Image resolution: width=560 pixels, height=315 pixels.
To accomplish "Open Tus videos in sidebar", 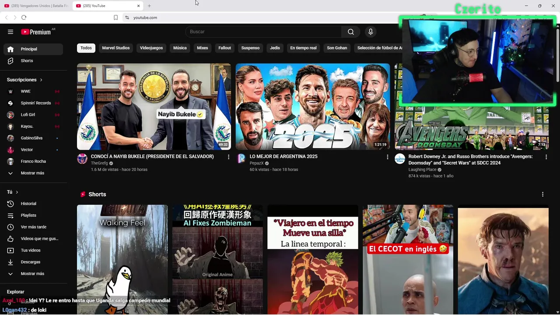I will point(33,250).
